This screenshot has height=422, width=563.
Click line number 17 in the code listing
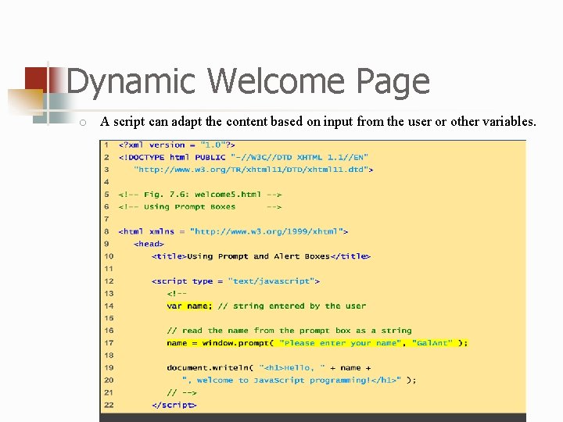point(109,343)
